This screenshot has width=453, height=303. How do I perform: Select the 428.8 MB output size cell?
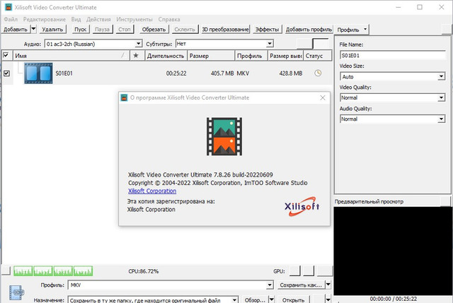[291, 73]
